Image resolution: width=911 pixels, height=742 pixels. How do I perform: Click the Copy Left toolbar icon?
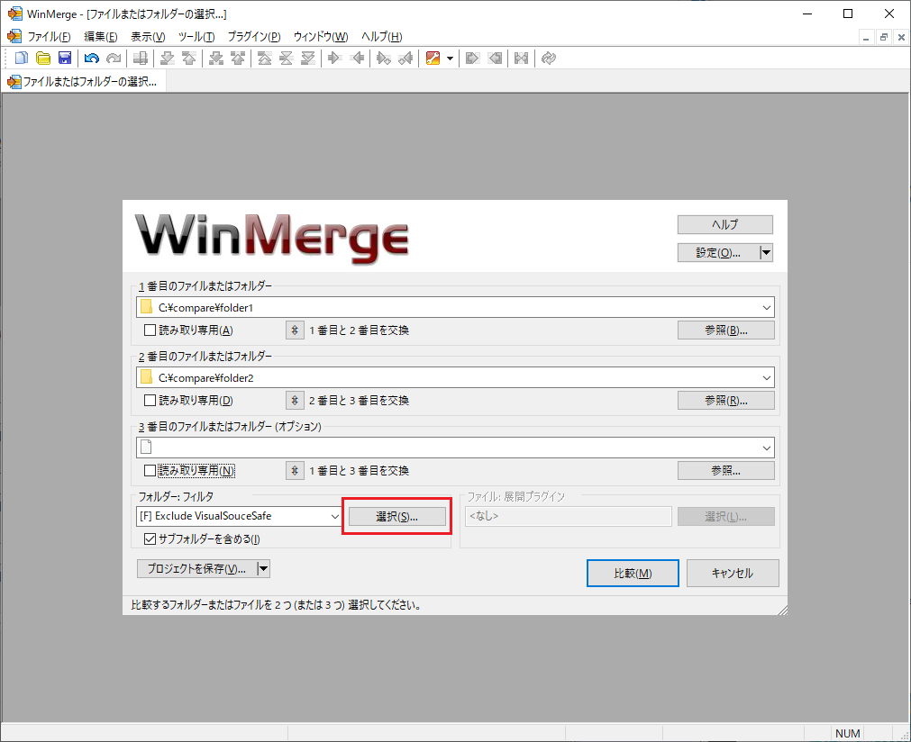[358, 58]
